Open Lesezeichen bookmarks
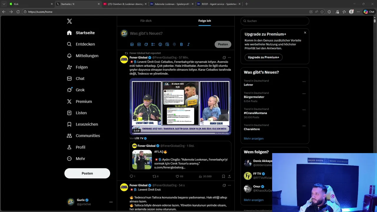Viewport: 377px width, 212px height. 82,124
